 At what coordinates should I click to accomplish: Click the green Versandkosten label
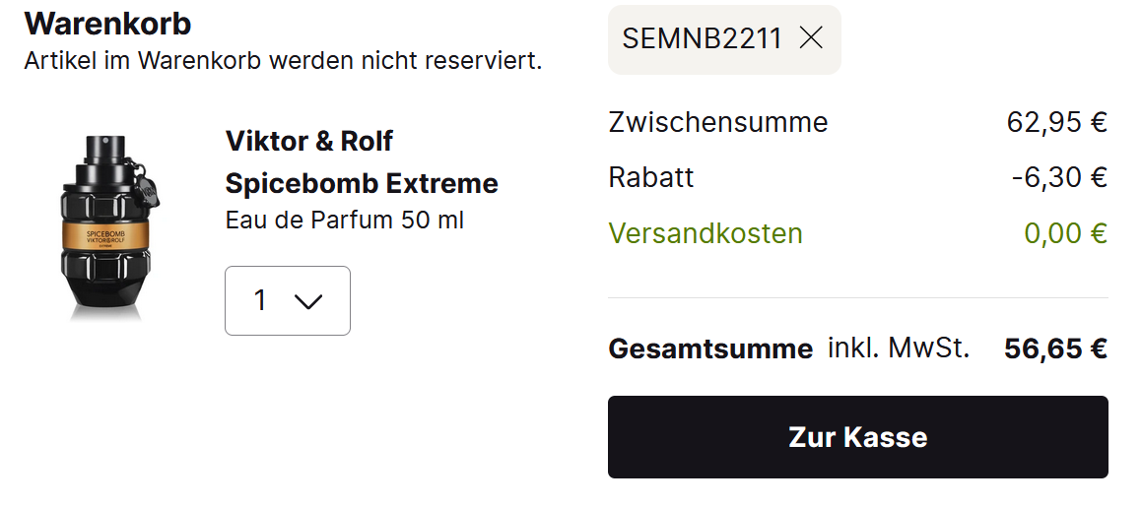tap(705, 233)
